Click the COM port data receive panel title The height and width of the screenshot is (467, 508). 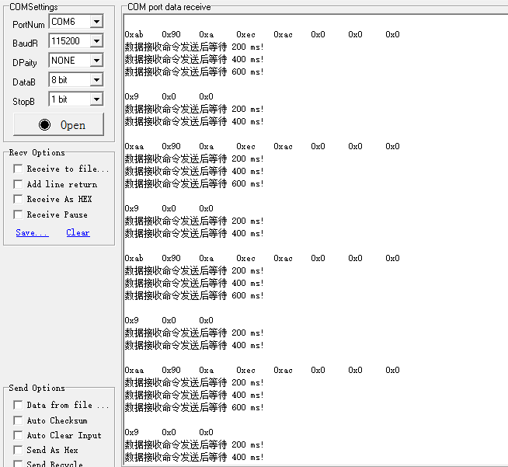click(x=169, y=7)
